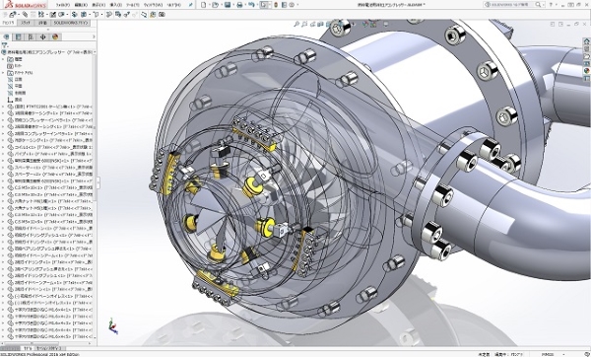
Task: Open the ConfigurationManager tab icon
Action: click(x=31, y=37)
